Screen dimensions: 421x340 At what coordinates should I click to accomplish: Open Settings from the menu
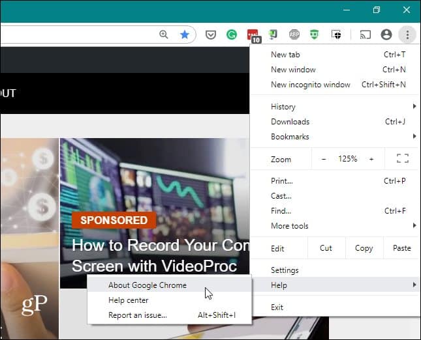[335, 270]
